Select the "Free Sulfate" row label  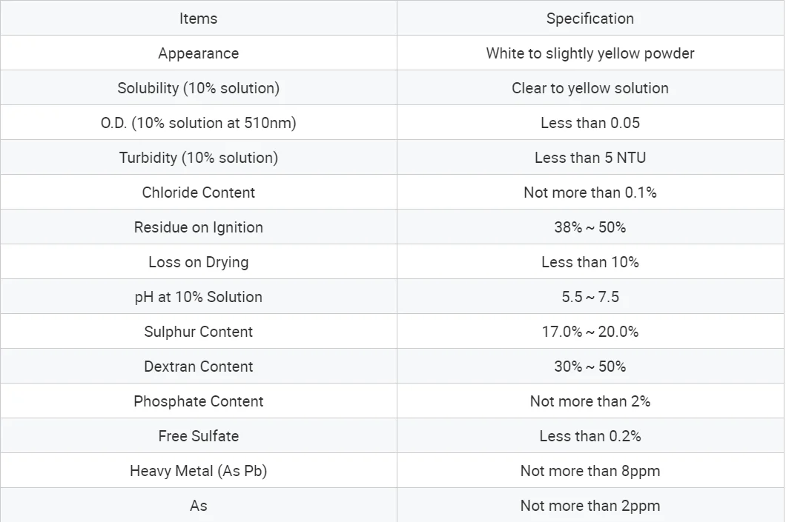[198, 436]
